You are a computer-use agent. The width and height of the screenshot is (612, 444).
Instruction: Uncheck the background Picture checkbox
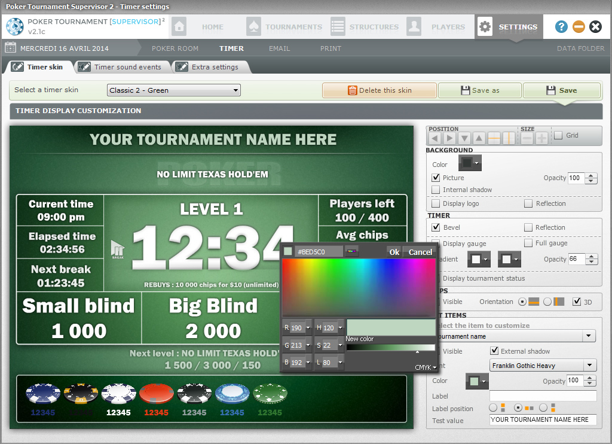(x=436, y=178)
